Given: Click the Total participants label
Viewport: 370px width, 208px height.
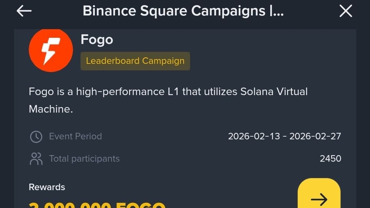Looking at the screenshot, I should coord(84,159).
